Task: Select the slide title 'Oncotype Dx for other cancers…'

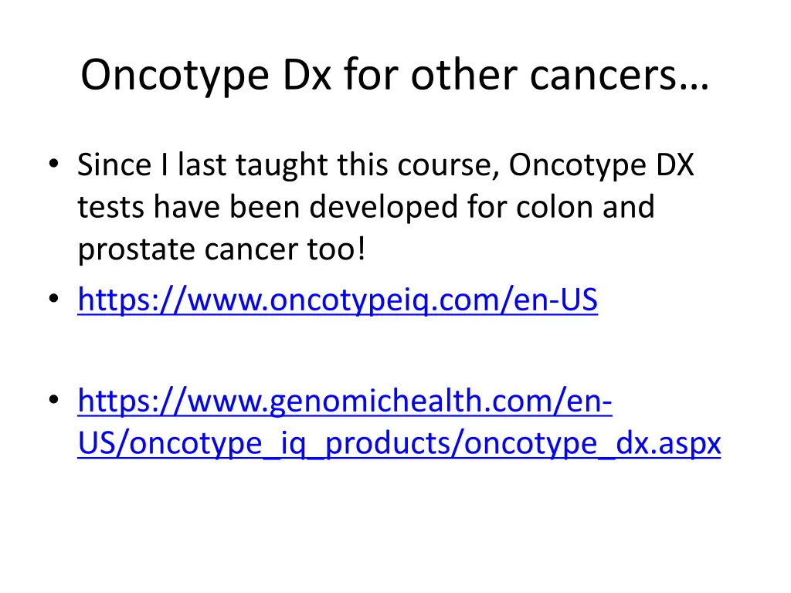Action: 394,76
